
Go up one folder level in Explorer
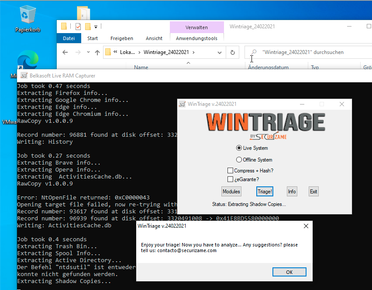[x=97, y=52]
